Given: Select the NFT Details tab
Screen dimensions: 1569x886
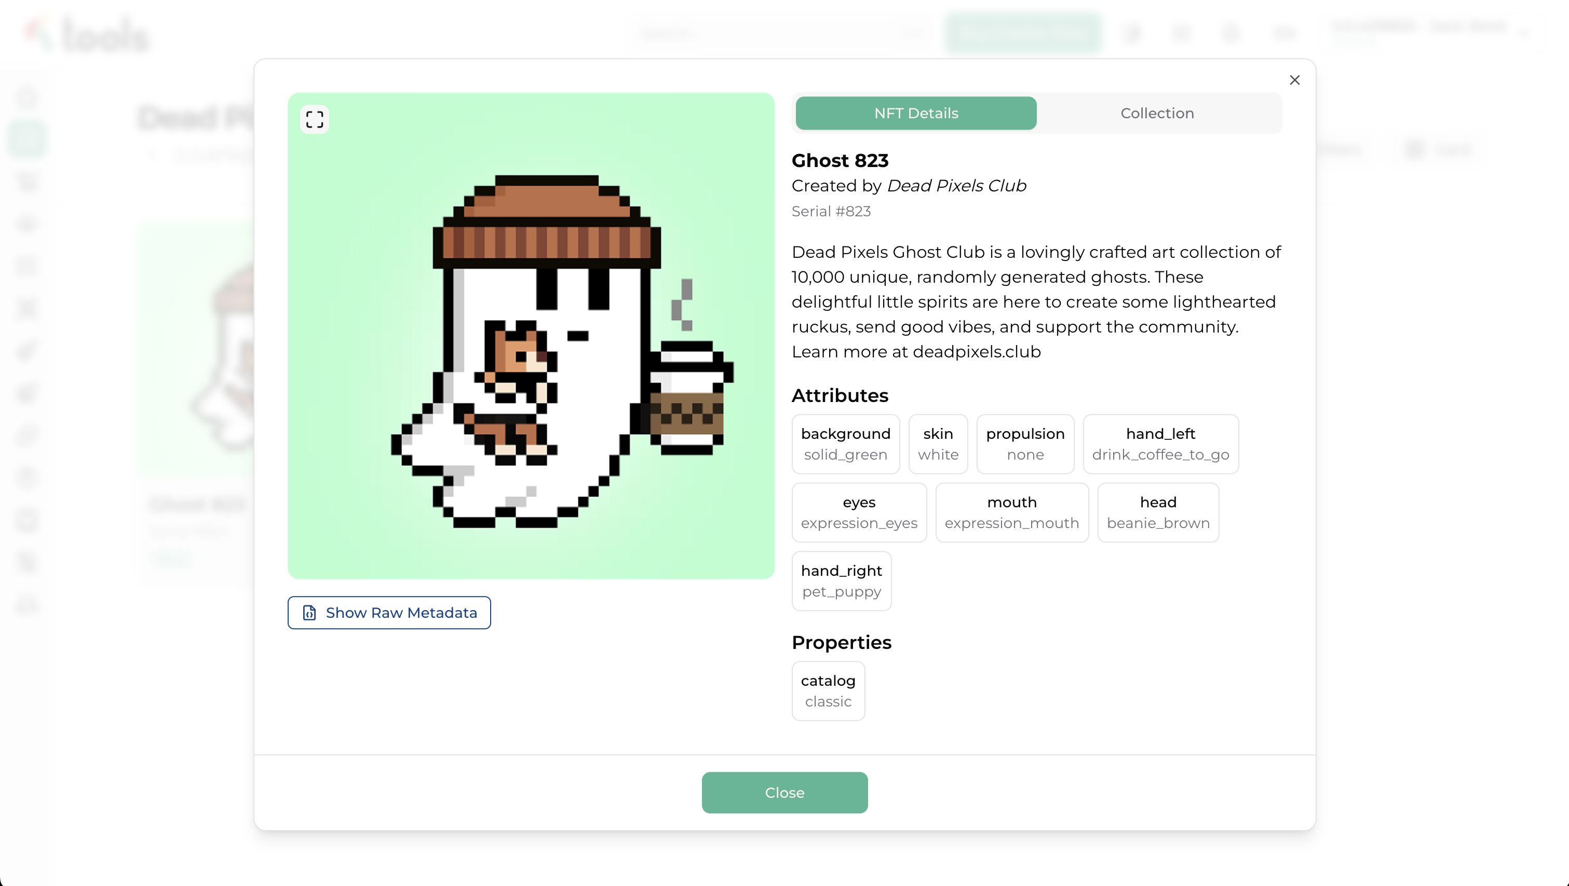Looking at the screenshot, I should 916,113.
